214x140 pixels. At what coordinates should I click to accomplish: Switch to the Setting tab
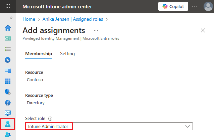pyautogui.click(x=67, y=53)
